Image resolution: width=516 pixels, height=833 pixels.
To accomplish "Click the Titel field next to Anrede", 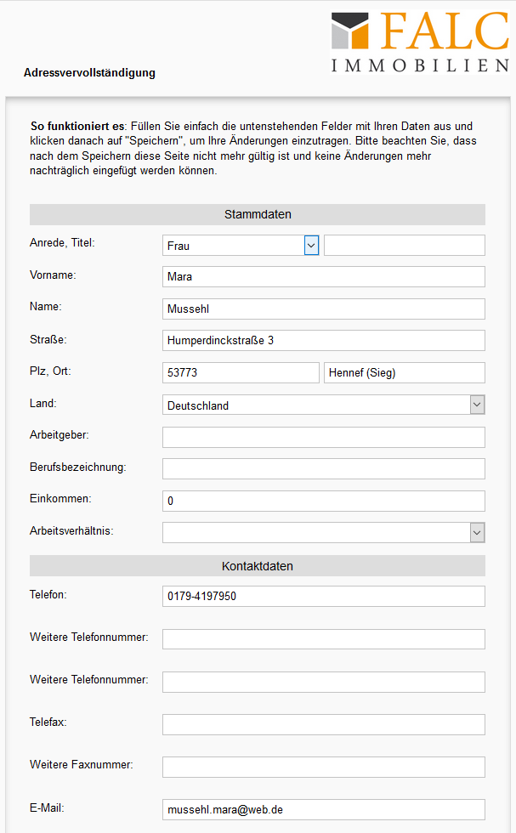I will [404, 246].
